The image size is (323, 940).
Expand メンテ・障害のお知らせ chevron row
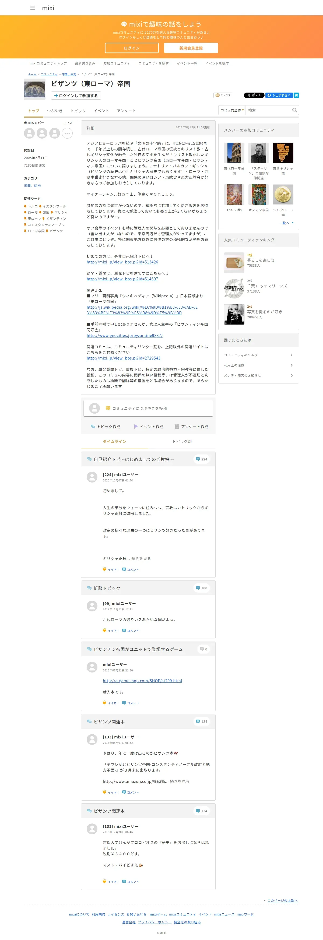[258, 375]
